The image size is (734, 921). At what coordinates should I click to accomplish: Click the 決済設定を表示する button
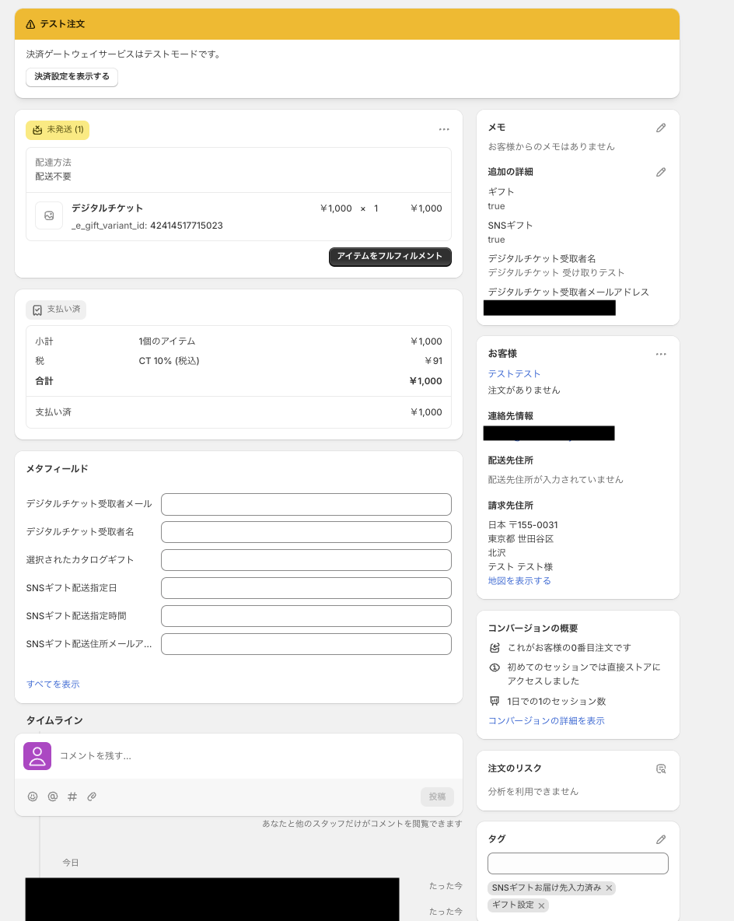(72, 77)
